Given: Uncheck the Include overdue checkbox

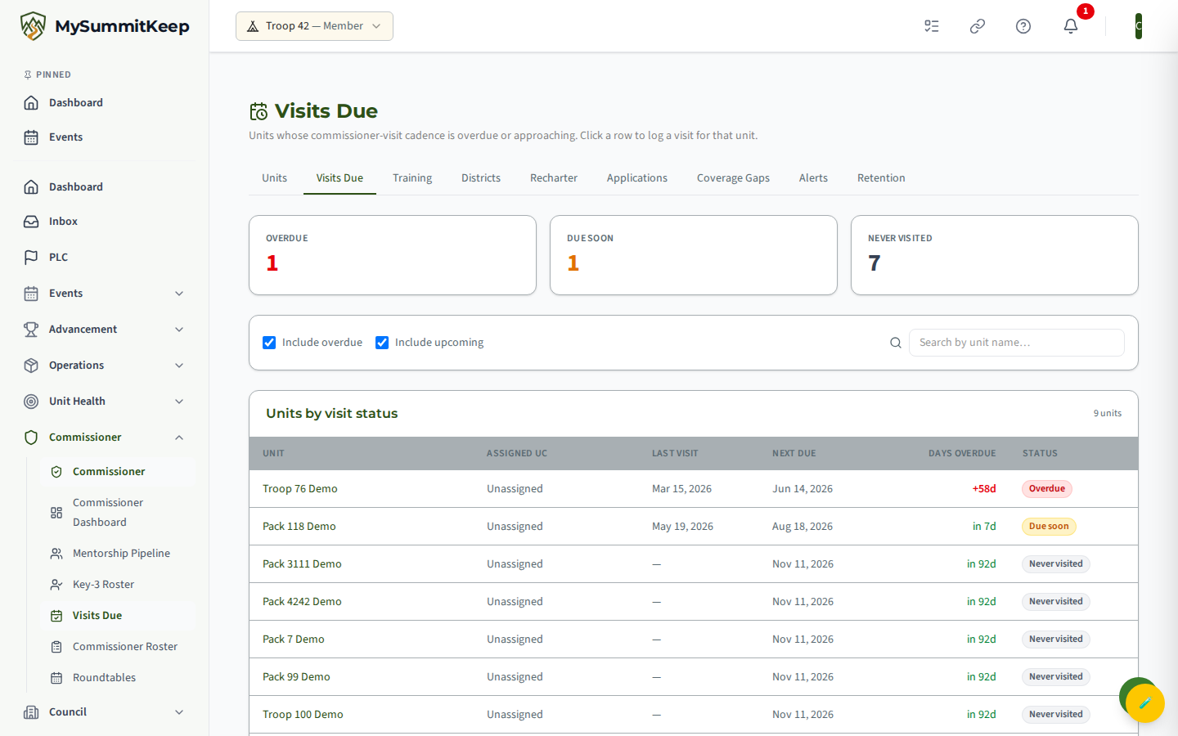Looking at the screenshot, I should coord(269,343).
